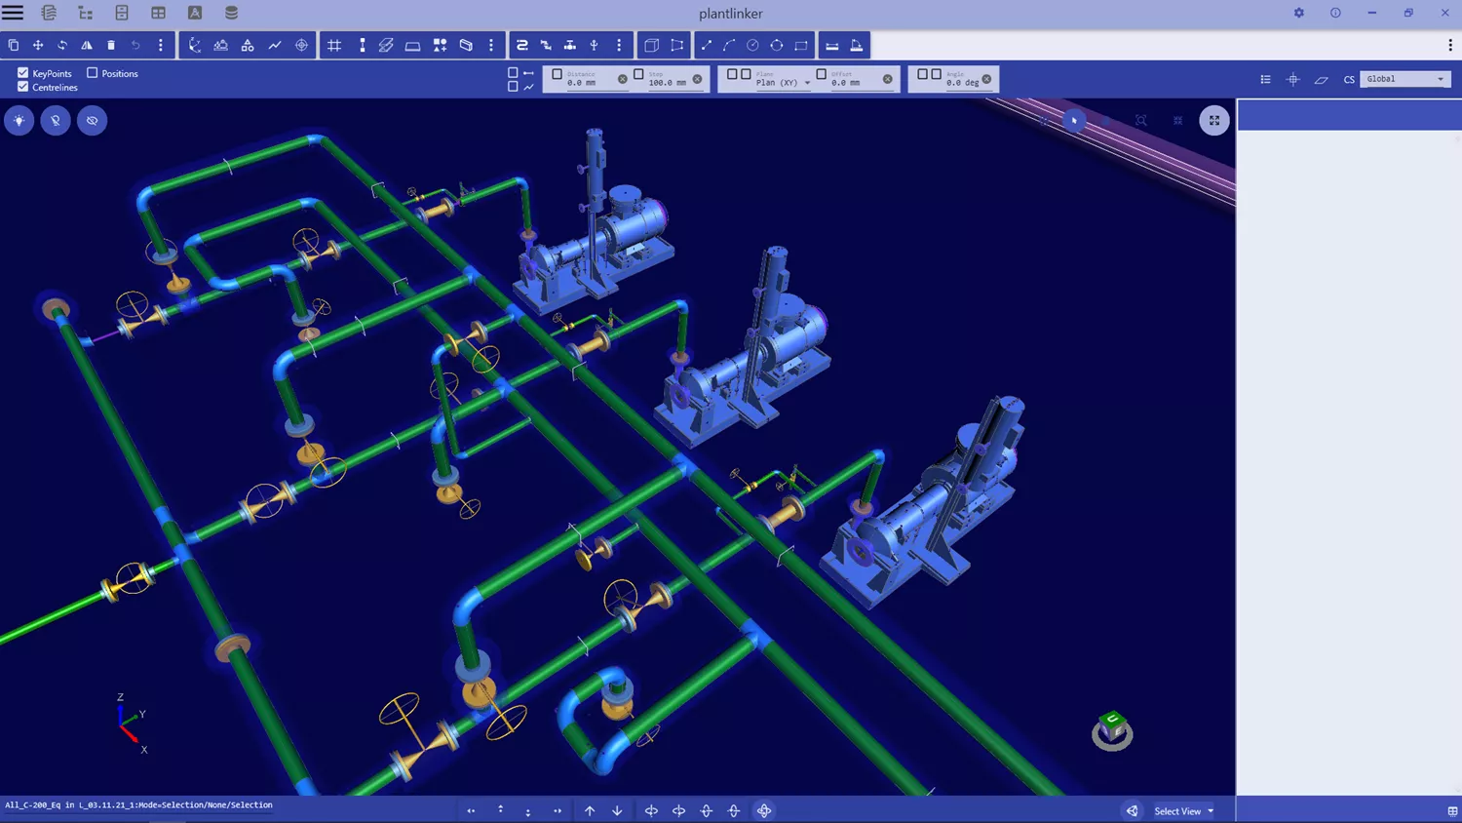Clear the Distance field value
1462x823 pixels.
pyautogui.click(x=623, y=79)
